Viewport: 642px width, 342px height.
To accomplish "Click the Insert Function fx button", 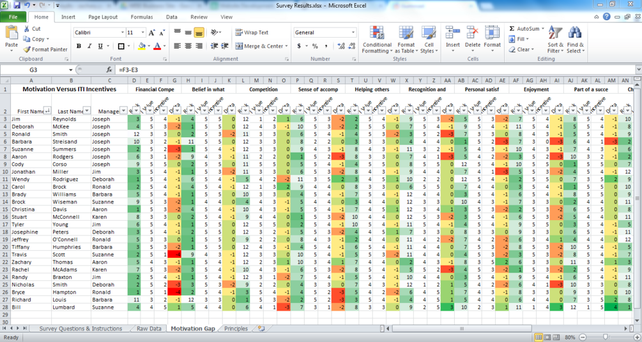I will coord(109,70).
